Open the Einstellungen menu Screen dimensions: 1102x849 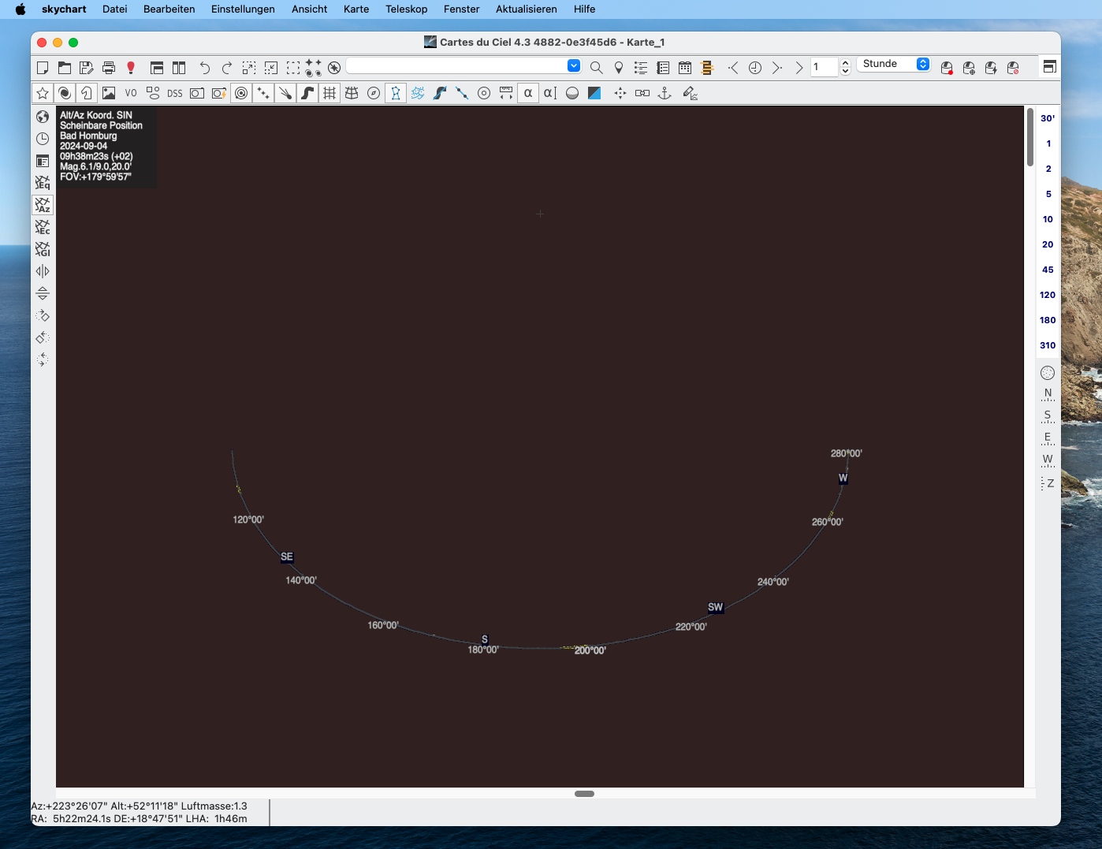pos(243,9)
